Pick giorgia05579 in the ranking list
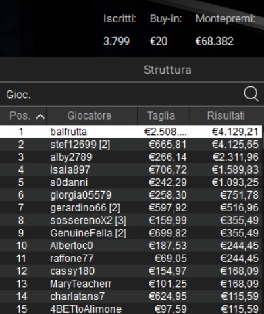264x314 pixels. click(131, 195)
